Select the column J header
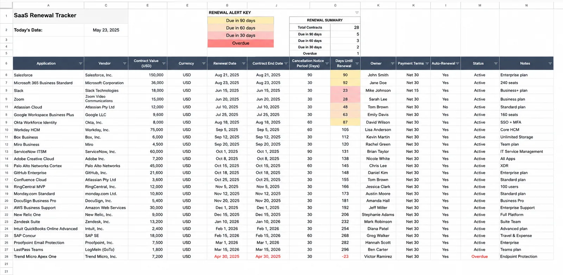563x275 pixels. (276, 5)
